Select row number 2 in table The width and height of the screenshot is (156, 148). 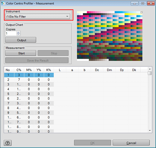29,80
